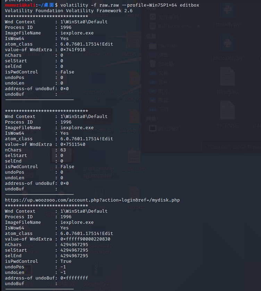Click WndExtra value 0×741f918
Screen dimensions: 261x291
tap(73, 50)
